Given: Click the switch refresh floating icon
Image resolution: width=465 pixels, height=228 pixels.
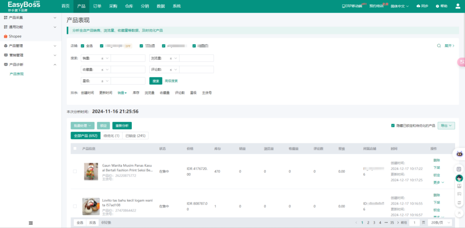Looking at the screenshot, I should click(x=459, y=203).
